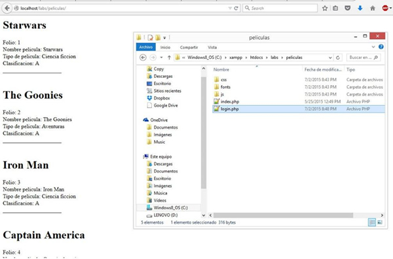Select the css folder
Viewport: 393px width, 259px height.
coord(298,80)
